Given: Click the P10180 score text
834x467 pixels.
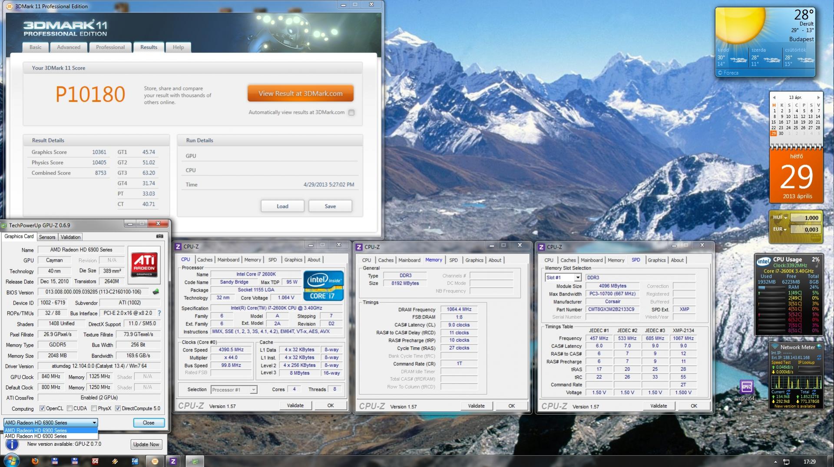Looking at the screenshot, I should click(90, 94).
